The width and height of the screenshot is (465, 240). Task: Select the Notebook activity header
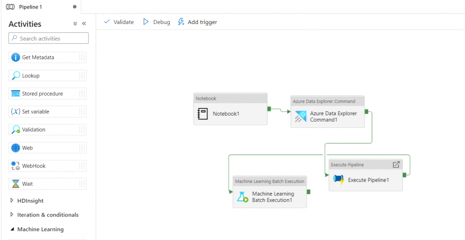coord(230,98)
